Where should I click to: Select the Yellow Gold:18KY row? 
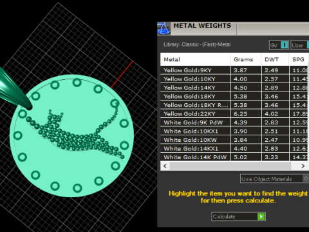234,97
